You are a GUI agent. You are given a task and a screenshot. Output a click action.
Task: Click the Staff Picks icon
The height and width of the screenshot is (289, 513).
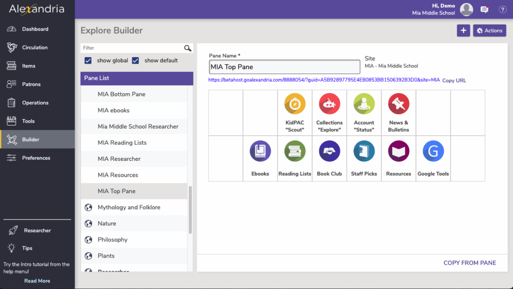[x=364, y=151]
